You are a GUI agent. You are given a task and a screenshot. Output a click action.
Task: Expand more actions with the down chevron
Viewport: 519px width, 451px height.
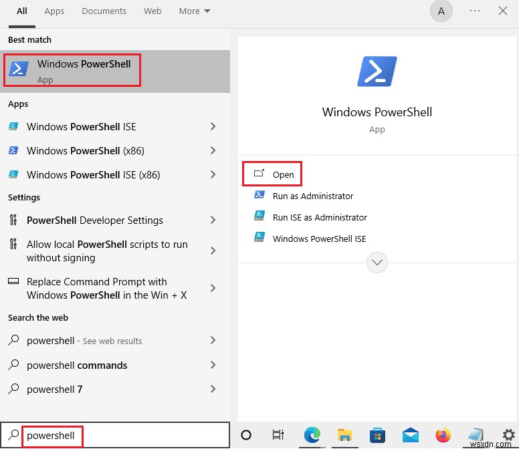click(377, 263)
